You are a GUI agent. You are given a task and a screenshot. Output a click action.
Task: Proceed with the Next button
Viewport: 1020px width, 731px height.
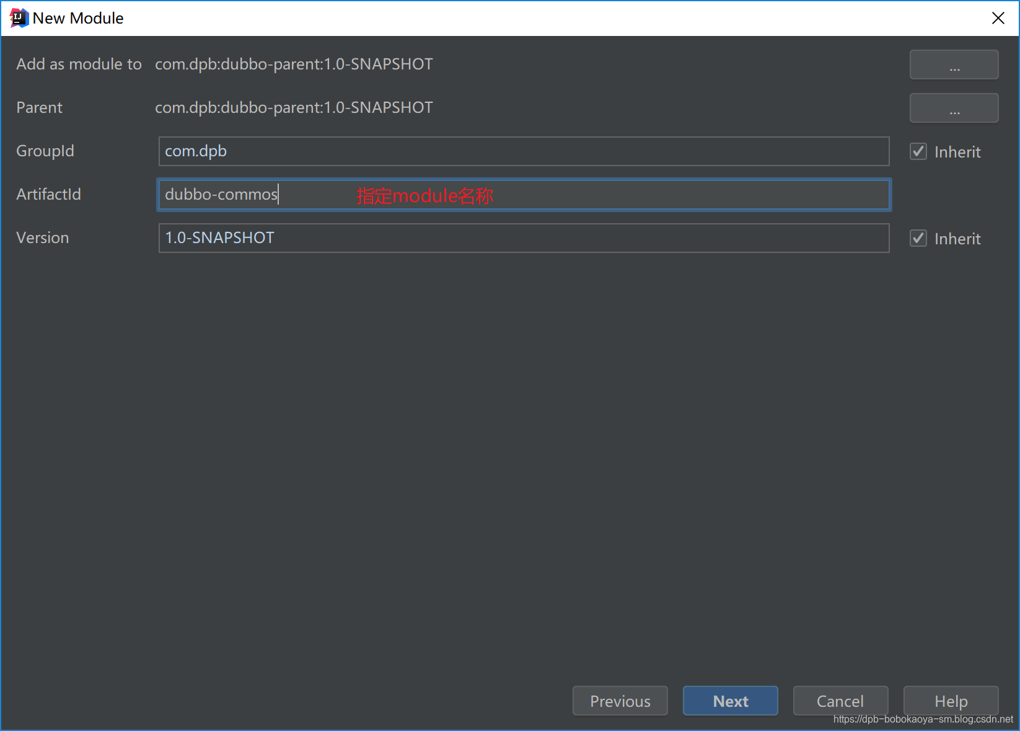tap(730, 701)
